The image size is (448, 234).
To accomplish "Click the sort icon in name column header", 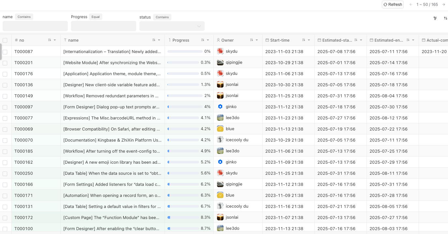I will 154,40.
